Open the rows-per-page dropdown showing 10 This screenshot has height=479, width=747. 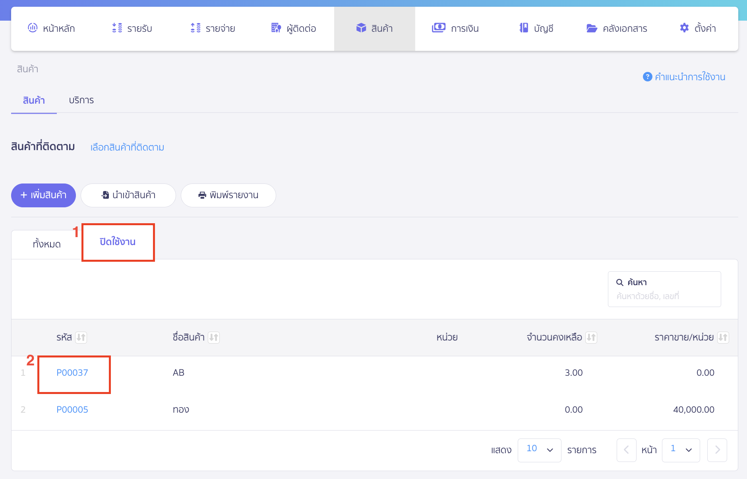[x=539, y=450]
